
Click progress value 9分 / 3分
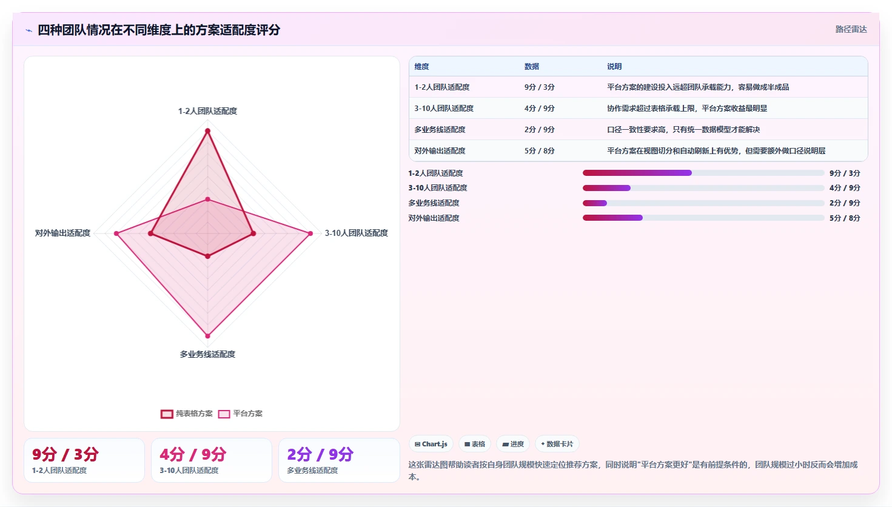coord(845,173)
